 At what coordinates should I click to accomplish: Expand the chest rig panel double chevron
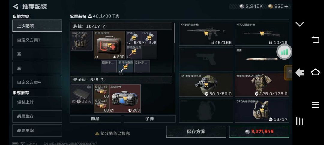pyautogui.click(x=121, y=74)
